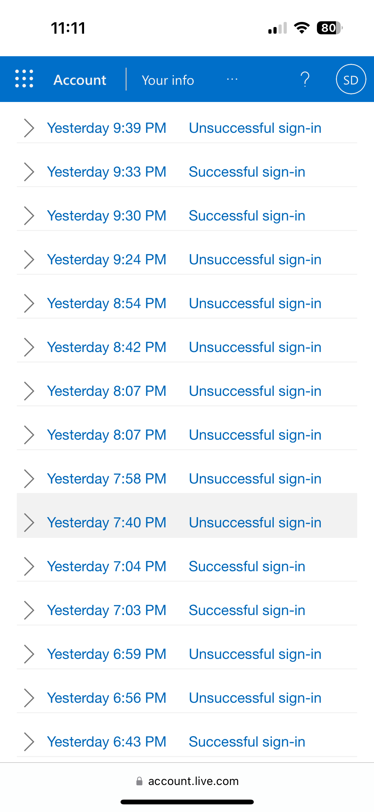Expand the Yesterday 7:04 PM chevron
This screenshot has width=374, height=812.
29,566
